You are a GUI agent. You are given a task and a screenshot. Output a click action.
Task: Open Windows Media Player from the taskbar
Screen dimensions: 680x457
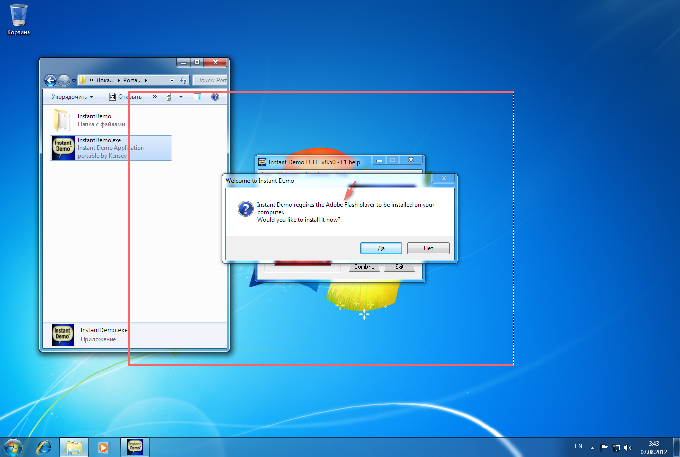pyautogui.click(x=103, y=447)
